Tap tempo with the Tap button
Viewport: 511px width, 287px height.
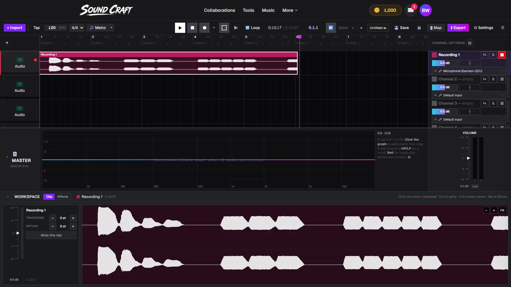[x=37, y=28]
